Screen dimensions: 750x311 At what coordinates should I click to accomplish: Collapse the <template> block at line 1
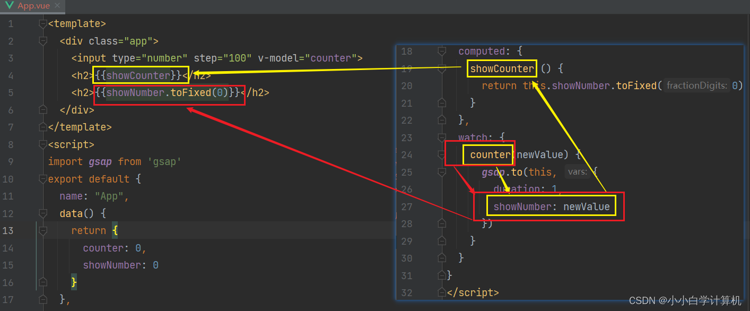43,24
